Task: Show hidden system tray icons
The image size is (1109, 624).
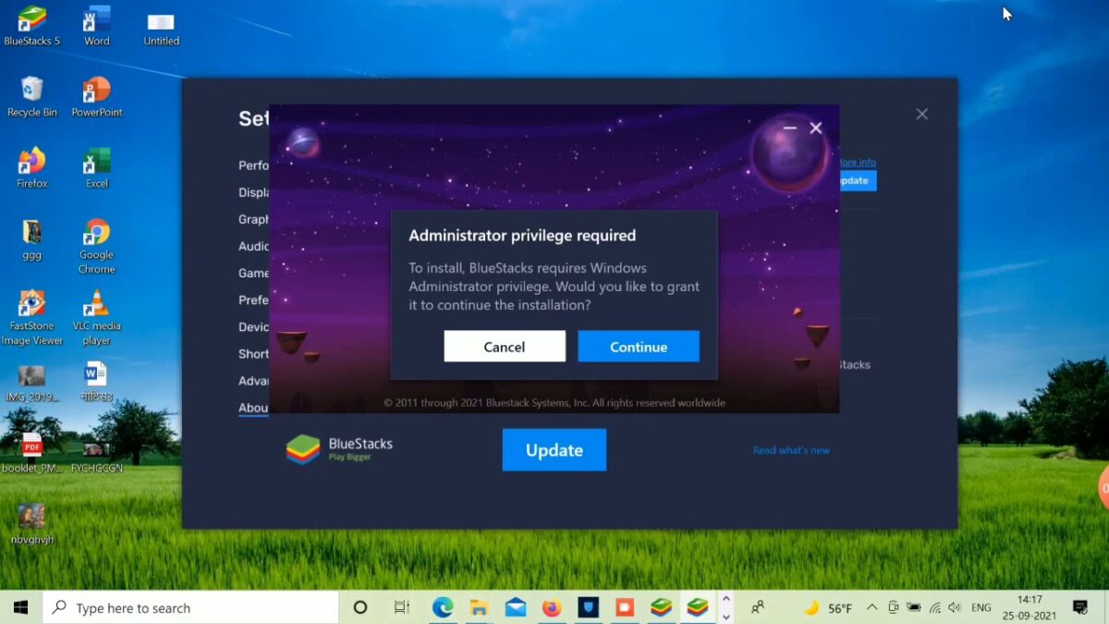Action: click(871, 607)
